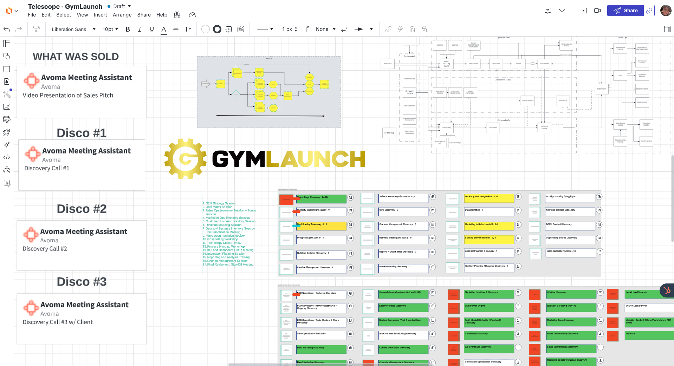Open the integrations puzzle-piece sidebar panel
674x366 pixels.
(x=7, y=170)
